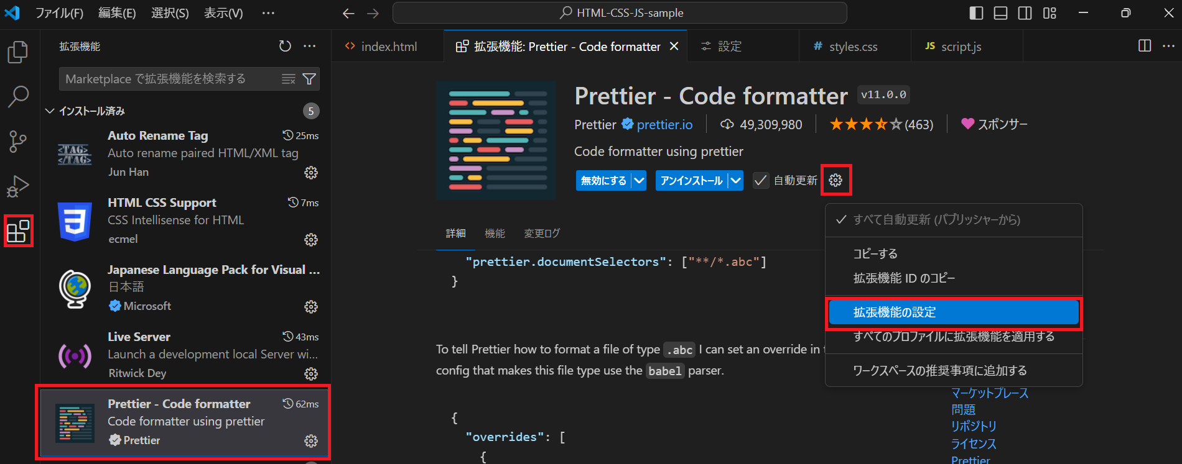1182x464 pixels.
Task: Open manage gear for Auto Rename Tag
Action: pos(311,173)
